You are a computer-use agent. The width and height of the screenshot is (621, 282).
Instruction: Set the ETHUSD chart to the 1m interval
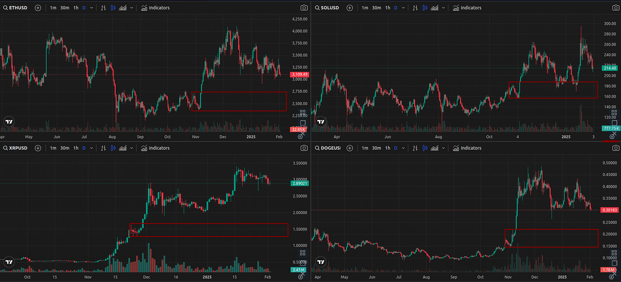pyautogui.click(x=53, y=8)
